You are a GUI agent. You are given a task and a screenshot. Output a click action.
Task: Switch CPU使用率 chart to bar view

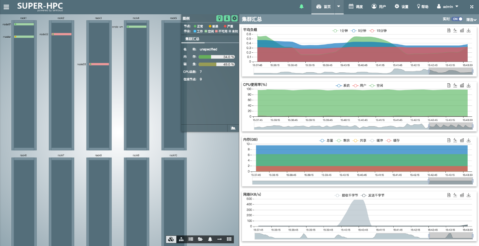pyautogui.click(x=462, y=86)
